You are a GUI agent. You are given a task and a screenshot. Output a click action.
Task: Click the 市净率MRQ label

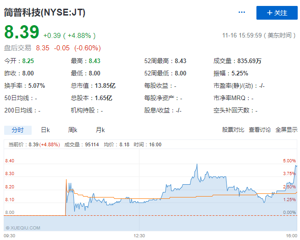point(229,98)
